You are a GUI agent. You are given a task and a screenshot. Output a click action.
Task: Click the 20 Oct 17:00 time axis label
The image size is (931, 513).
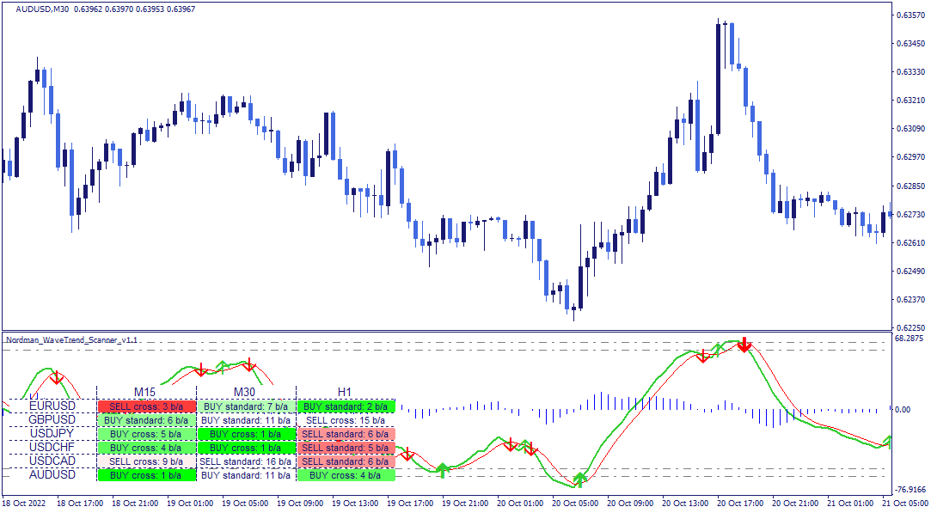(739, 503)
